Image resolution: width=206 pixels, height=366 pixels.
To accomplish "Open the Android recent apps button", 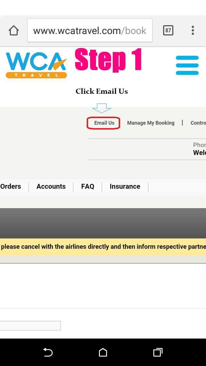I will click(158, 352).
